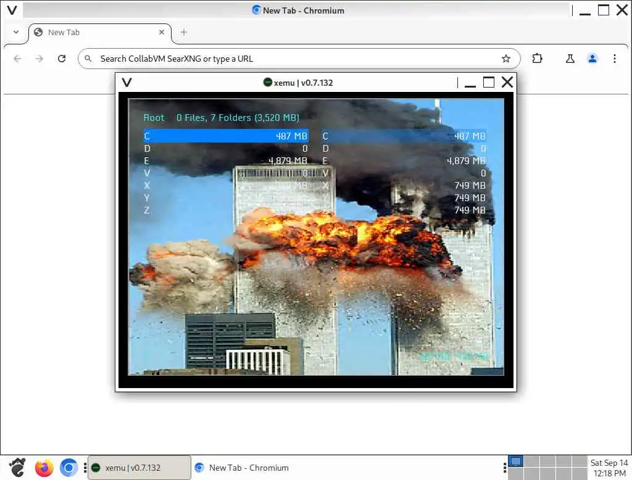Select the first workspace in pager
Viewport: 632px width, 480px height.
pos(515,461)
